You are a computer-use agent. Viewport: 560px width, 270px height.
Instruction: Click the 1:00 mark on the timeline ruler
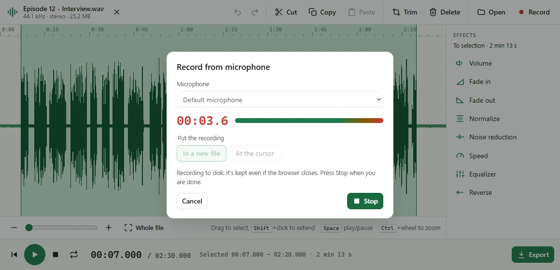[186, 29]
